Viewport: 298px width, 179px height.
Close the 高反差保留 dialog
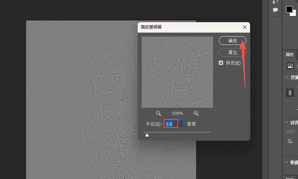pyautogui.click(x=245, y=27)
